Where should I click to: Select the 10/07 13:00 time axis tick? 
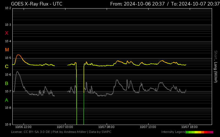(148, 127)
